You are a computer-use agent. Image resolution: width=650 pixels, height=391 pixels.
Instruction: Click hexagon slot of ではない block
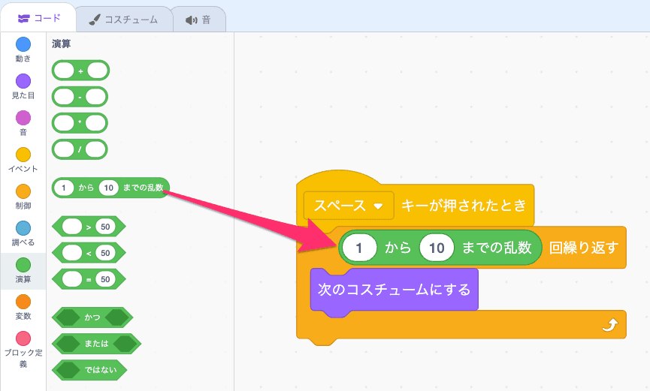68,370
